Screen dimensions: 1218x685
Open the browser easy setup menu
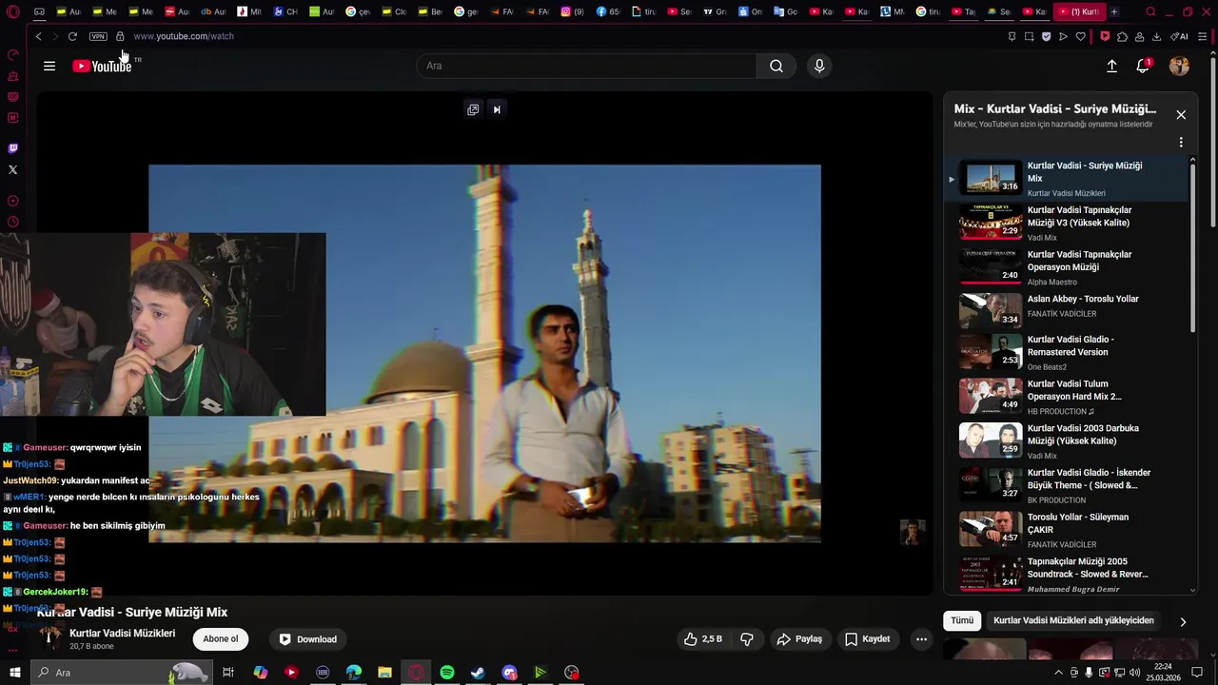(x=1203, y=36)
